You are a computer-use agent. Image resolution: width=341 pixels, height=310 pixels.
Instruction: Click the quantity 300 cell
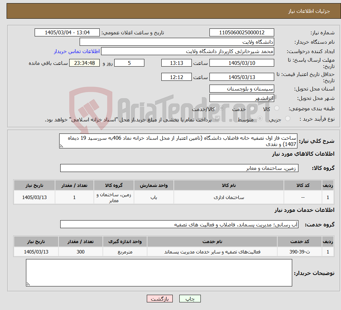pyautogui.click(x=80, y=252)
